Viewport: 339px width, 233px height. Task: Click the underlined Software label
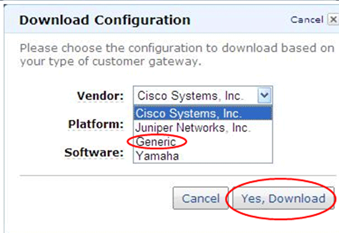[x=94, y=153]
